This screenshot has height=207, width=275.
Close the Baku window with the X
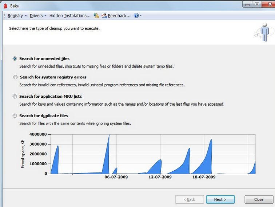269,4
